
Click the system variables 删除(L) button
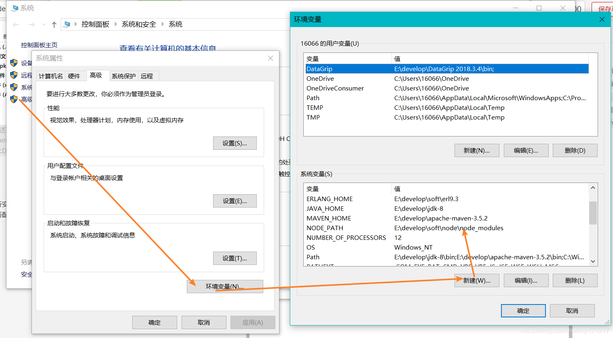(575, 280)
